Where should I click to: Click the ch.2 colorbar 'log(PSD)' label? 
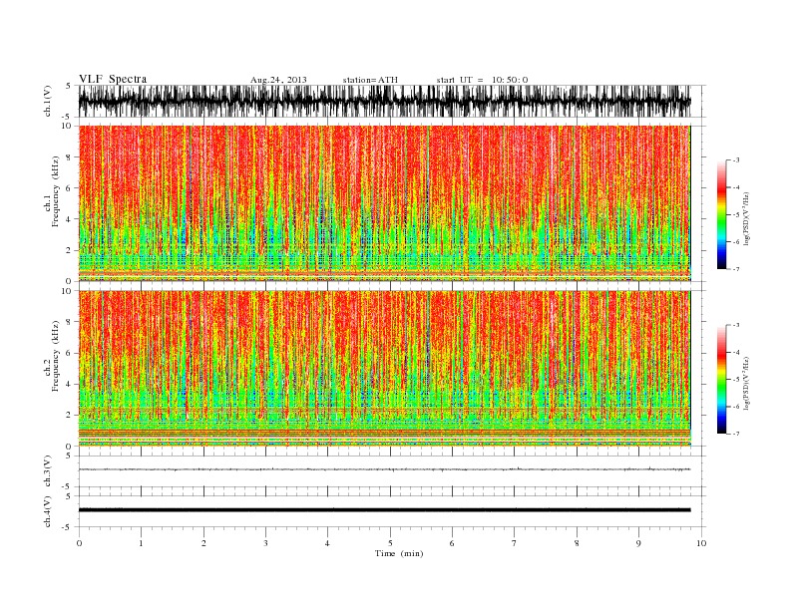coord(747,383)
